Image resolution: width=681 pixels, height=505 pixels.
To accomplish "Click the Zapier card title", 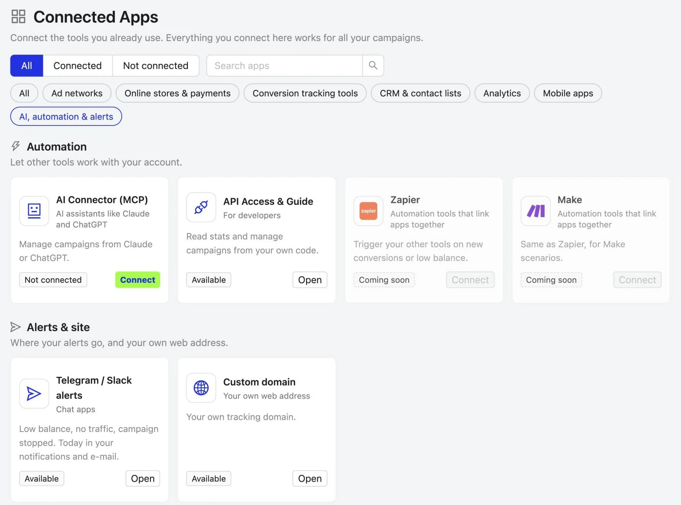I will [x=405, y=200].
